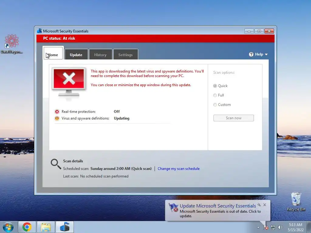The width and height of the screenshot is (311, 233).
Task: Open the Recycle Bin desktop icon
Action: [x=296, y=201]
